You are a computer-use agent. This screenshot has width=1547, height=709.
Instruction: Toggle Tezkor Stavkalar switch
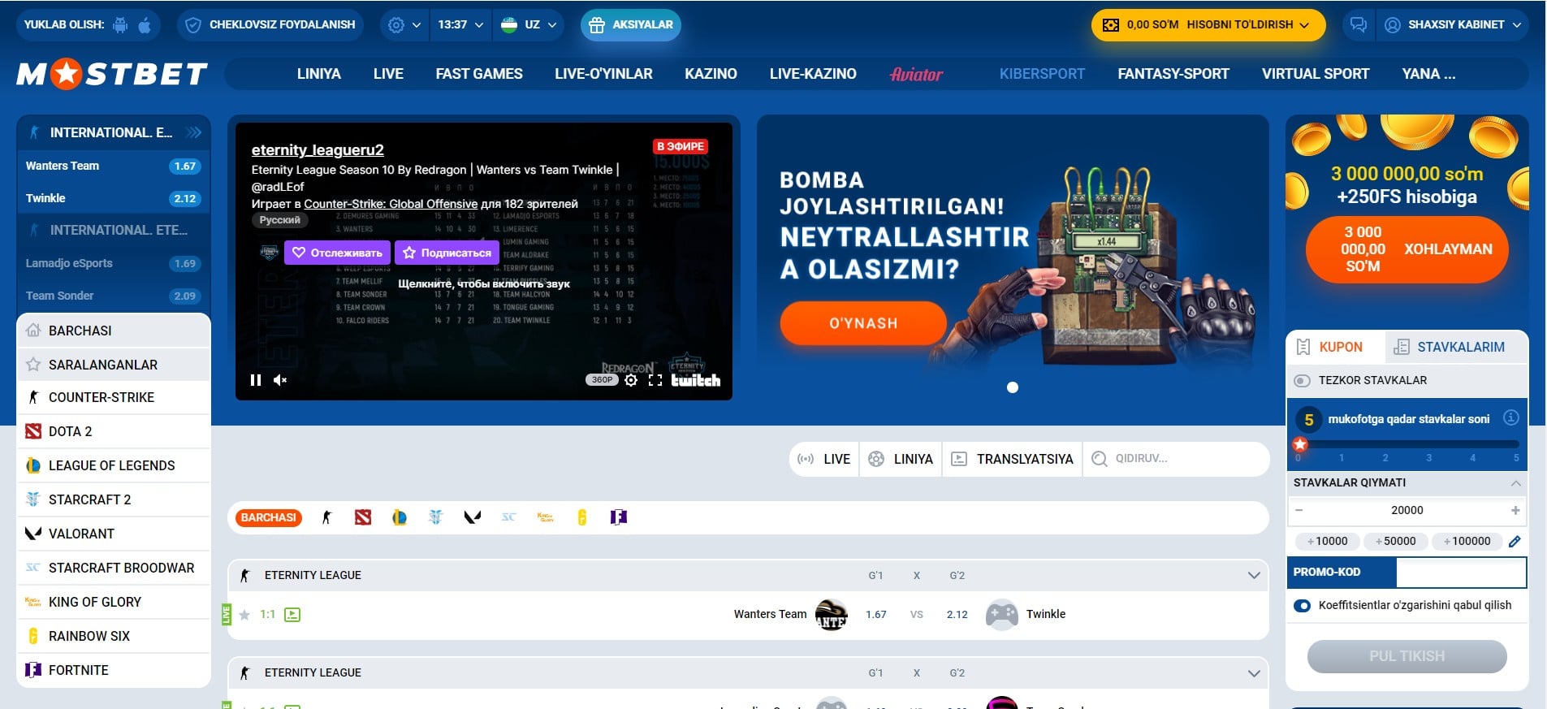pos(1302,381)
